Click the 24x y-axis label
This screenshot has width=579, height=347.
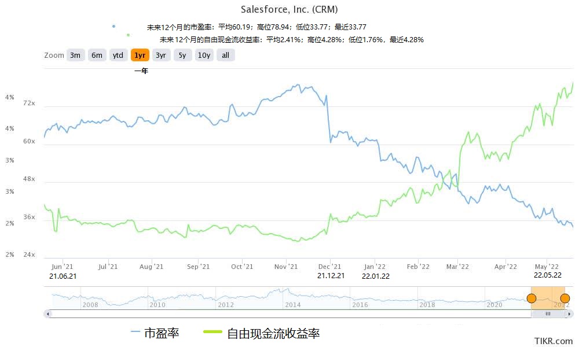(29, 255)
